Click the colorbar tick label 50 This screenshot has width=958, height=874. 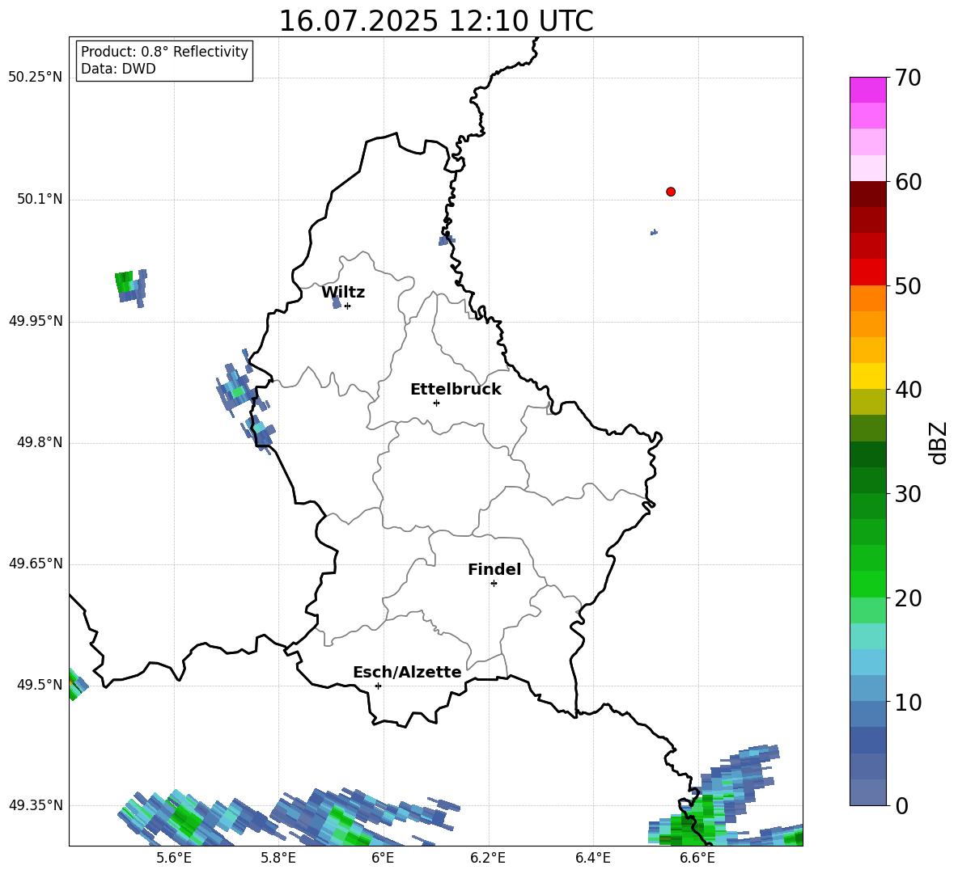[908, 285]
